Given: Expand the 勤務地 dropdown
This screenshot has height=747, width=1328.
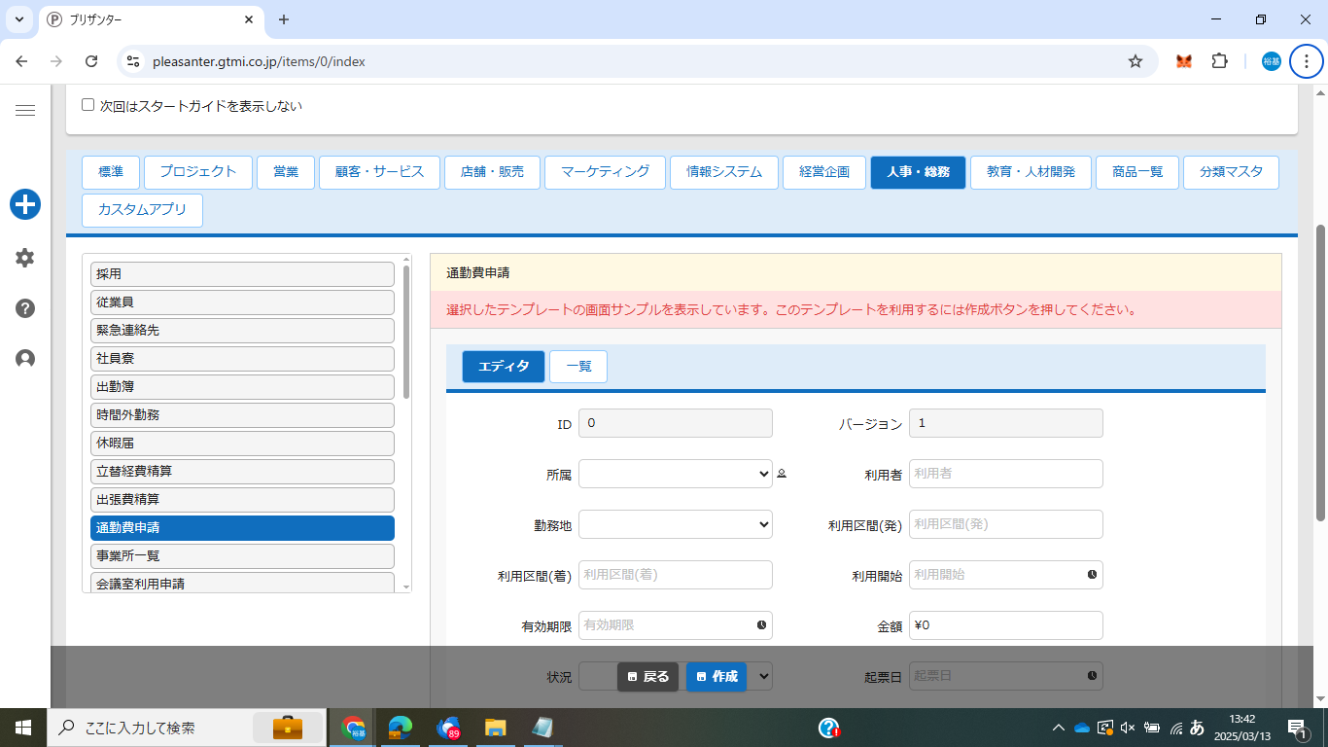Looking at the screenshot, I should click(x=675, y=524).
